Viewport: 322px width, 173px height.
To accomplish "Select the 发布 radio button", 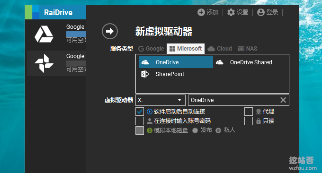I will tap(195, 130).
